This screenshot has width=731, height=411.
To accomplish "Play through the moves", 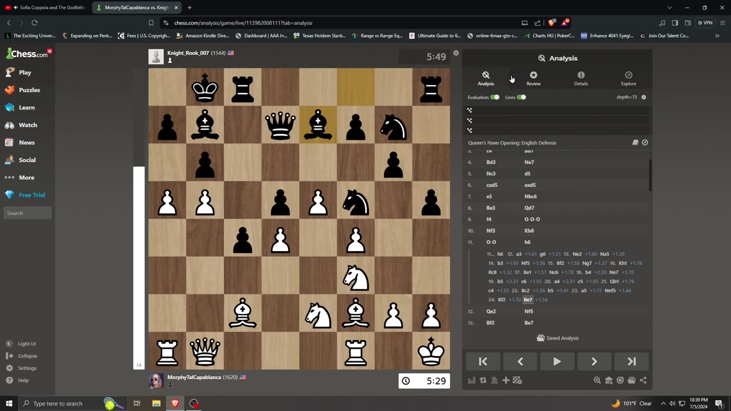I will click(557, 361).
